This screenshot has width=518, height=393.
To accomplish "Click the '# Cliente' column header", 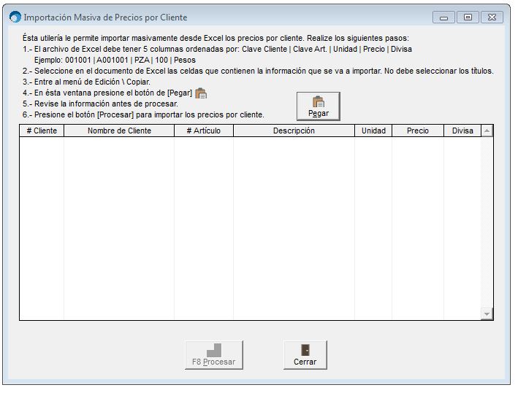I will 42,131.
